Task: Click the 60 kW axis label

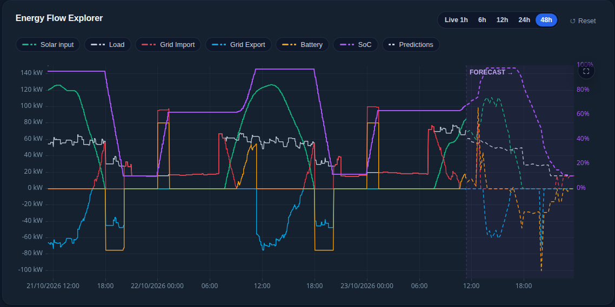Action: (34, 139)
